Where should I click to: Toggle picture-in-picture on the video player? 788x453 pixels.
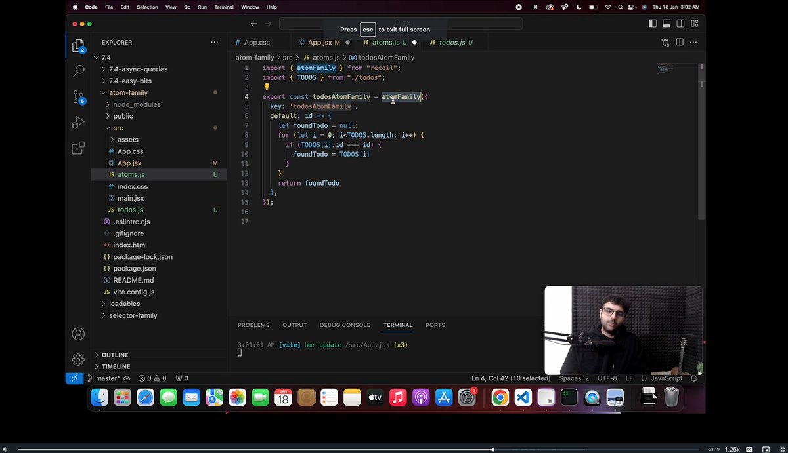[x=766, y=450]
